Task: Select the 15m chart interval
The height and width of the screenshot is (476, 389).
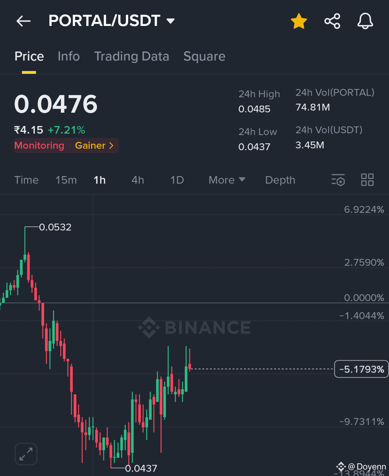Action: pyautogui.click(x=66, y=180)
